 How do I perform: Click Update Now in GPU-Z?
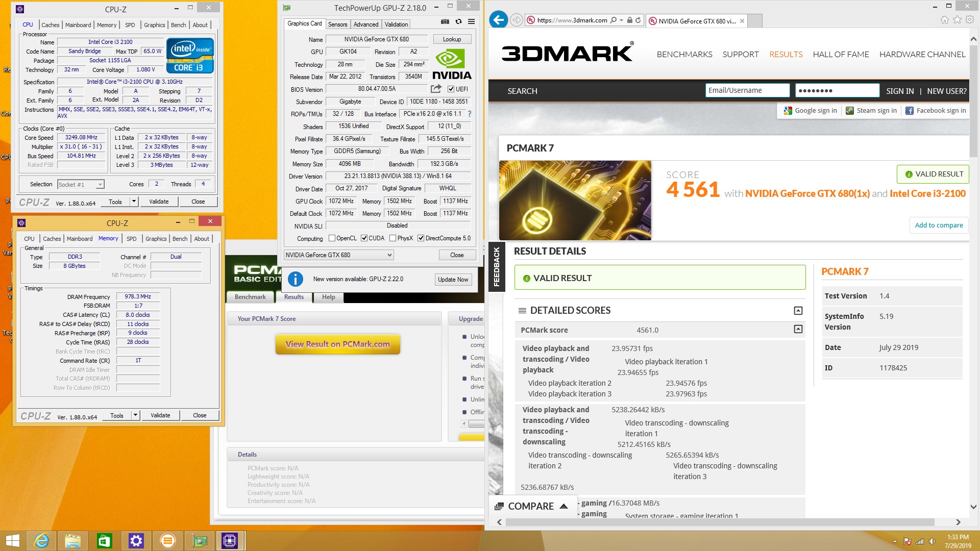pyautogui.click(x=453, y=280)
